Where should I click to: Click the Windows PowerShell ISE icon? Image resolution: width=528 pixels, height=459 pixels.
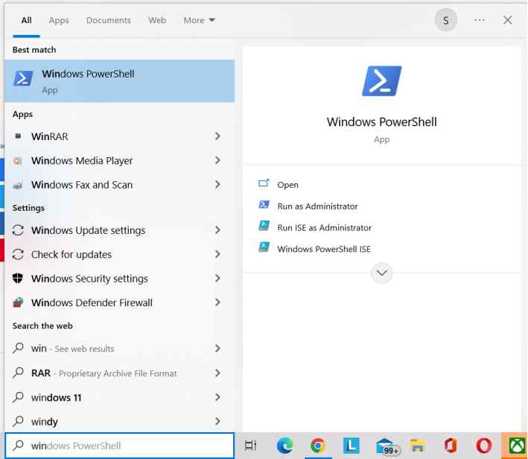[x=264, y=247]
